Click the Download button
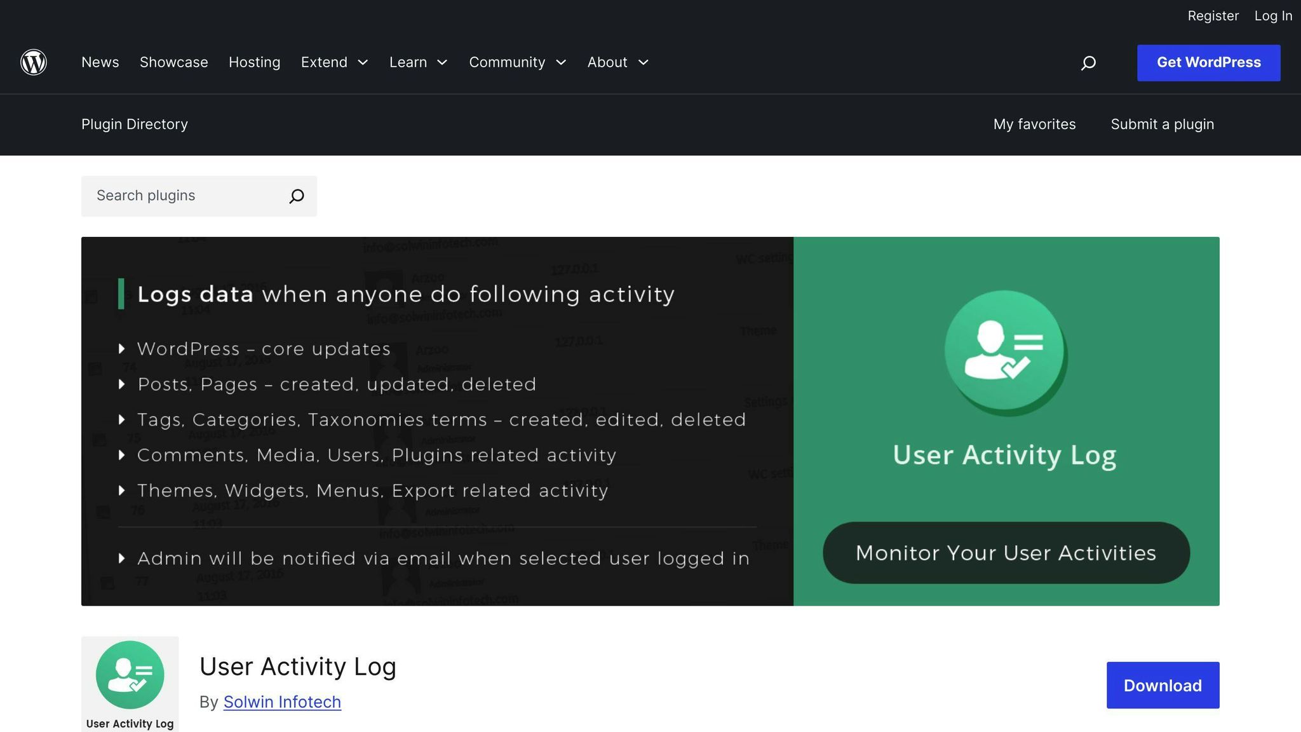The width and height of the screenshot is (1301, 732). (x=1163, y=686)
